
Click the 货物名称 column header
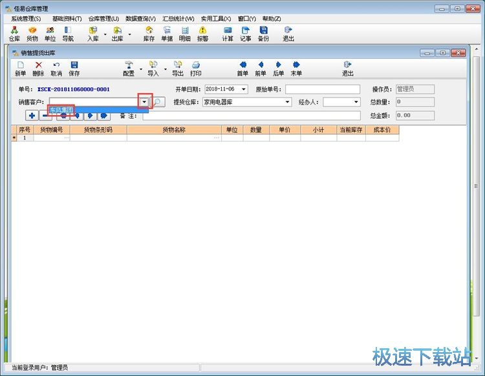click(174, 130)
